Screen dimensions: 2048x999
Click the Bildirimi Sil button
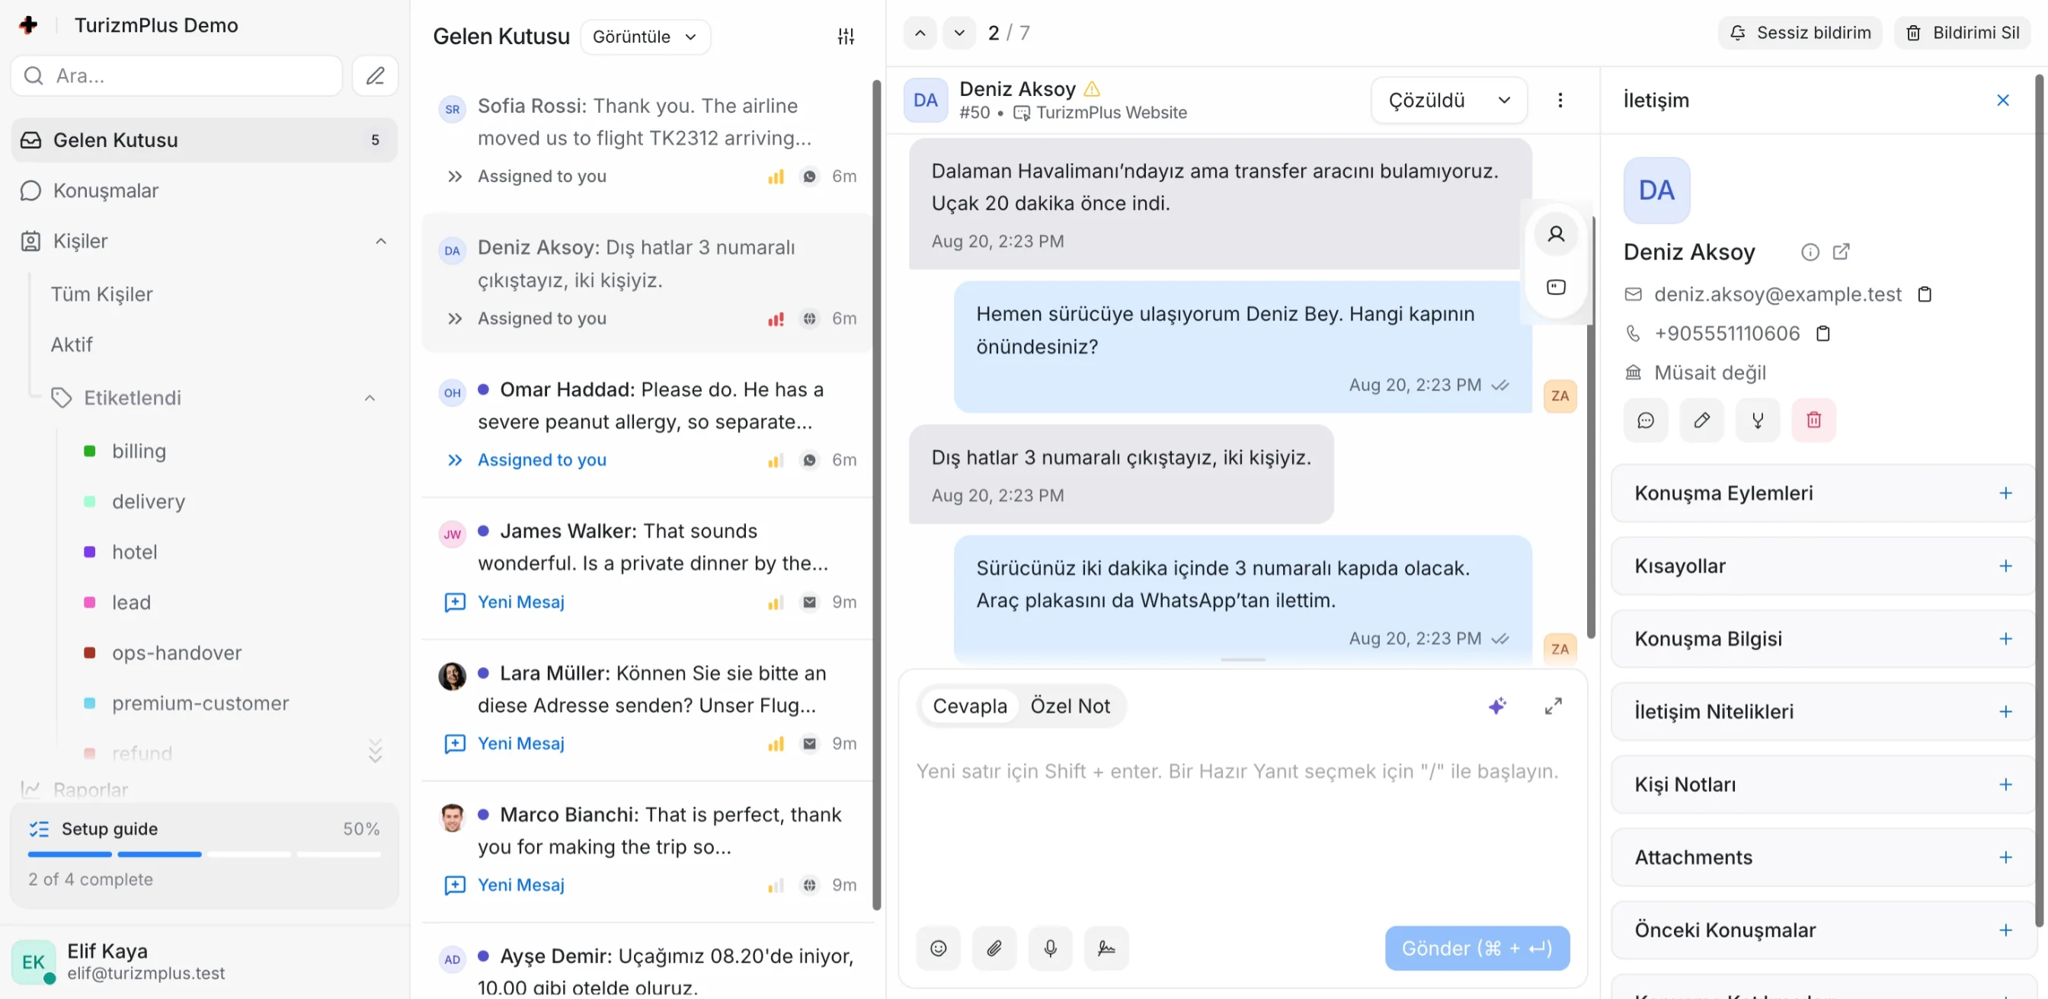pyautogui.click(x=1963, y=33)
